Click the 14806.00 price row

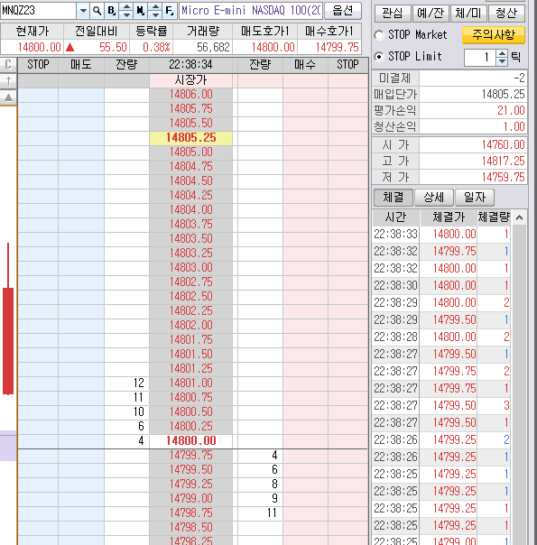tap(190, 95)
